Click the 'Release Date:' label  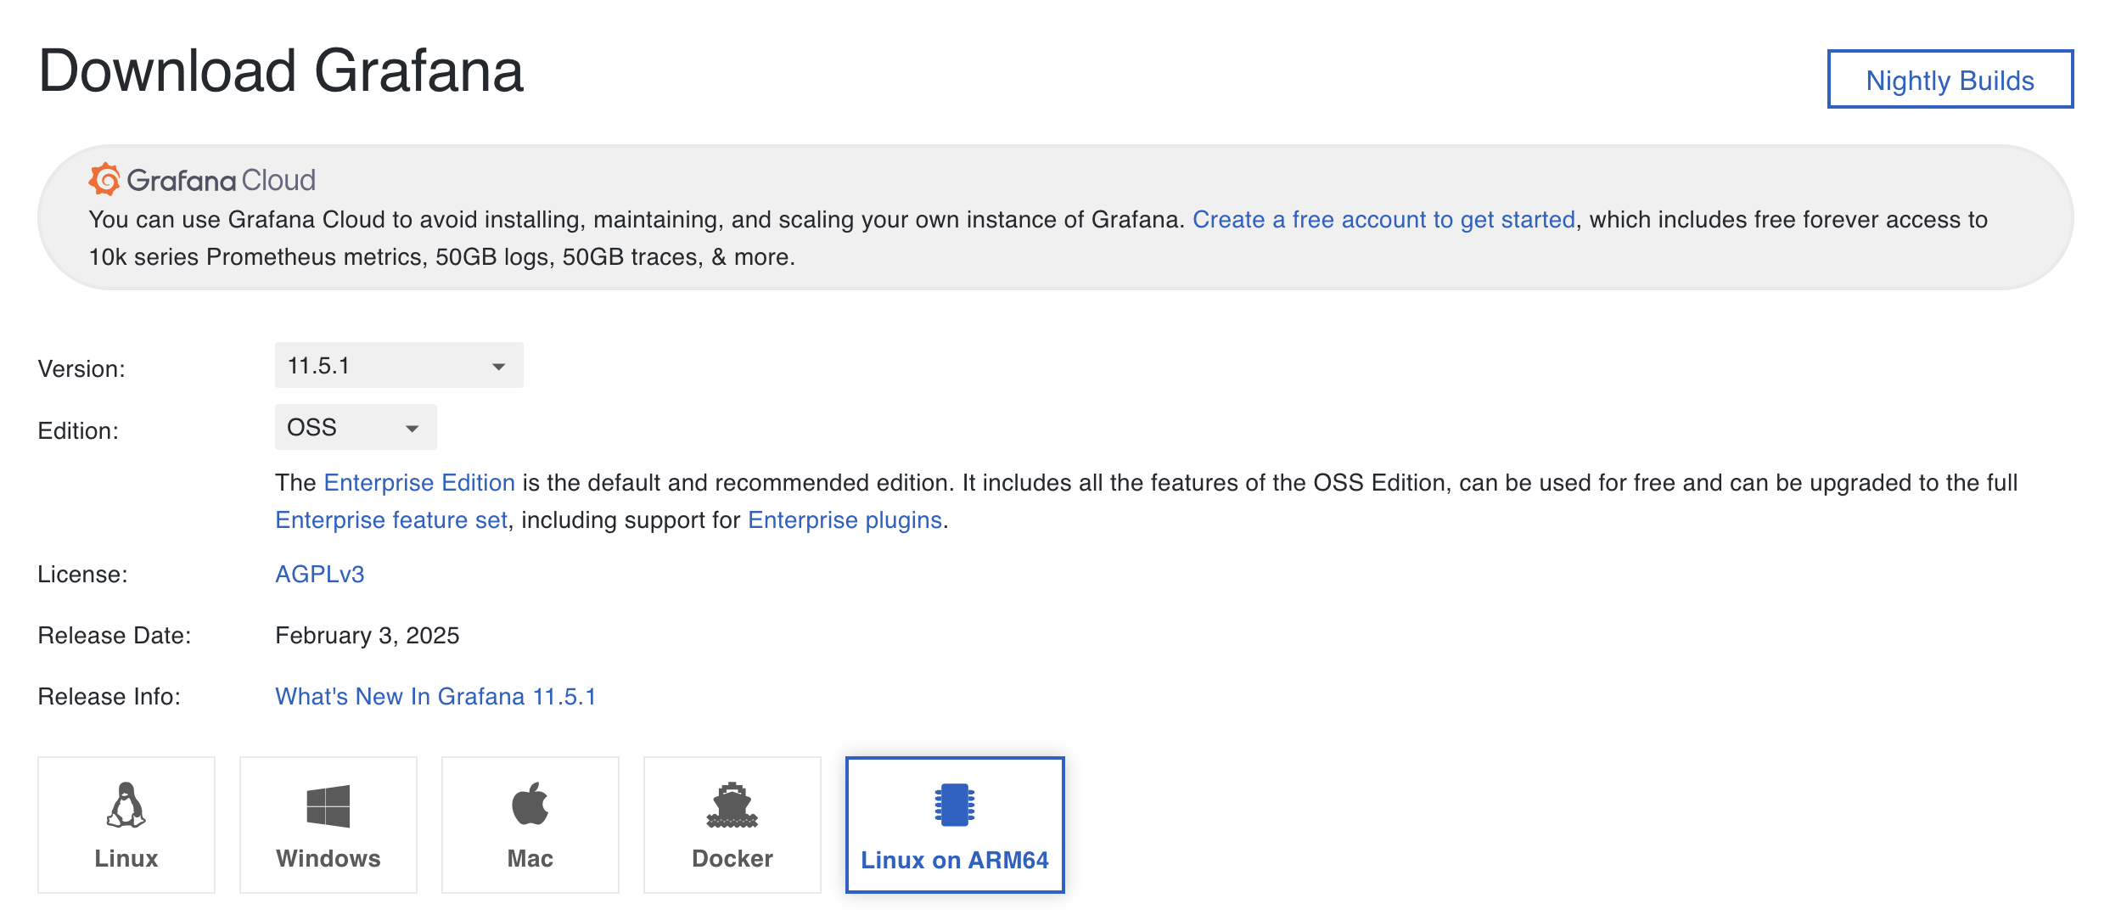pos(115,636)
